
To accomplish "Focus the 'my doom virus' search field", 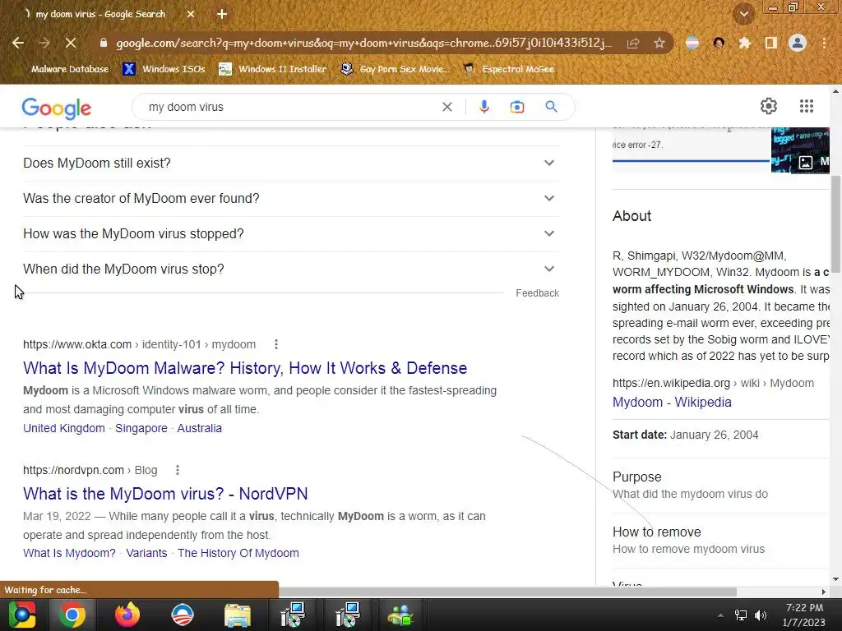I will 290,107.
